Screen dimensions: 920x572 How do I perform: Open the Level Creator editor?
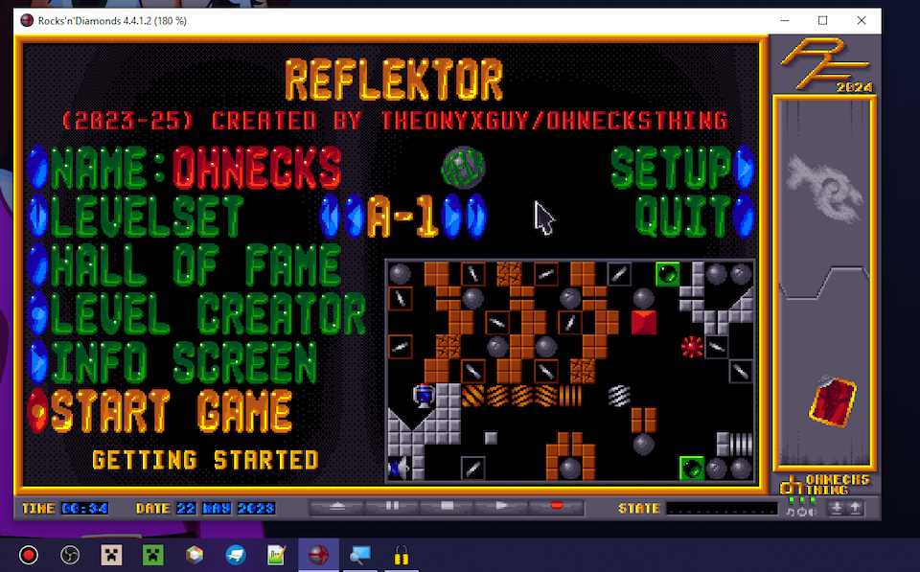pos(208,313)
